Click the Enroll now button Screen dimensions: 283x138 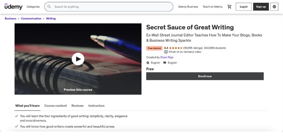click(205, 76)
